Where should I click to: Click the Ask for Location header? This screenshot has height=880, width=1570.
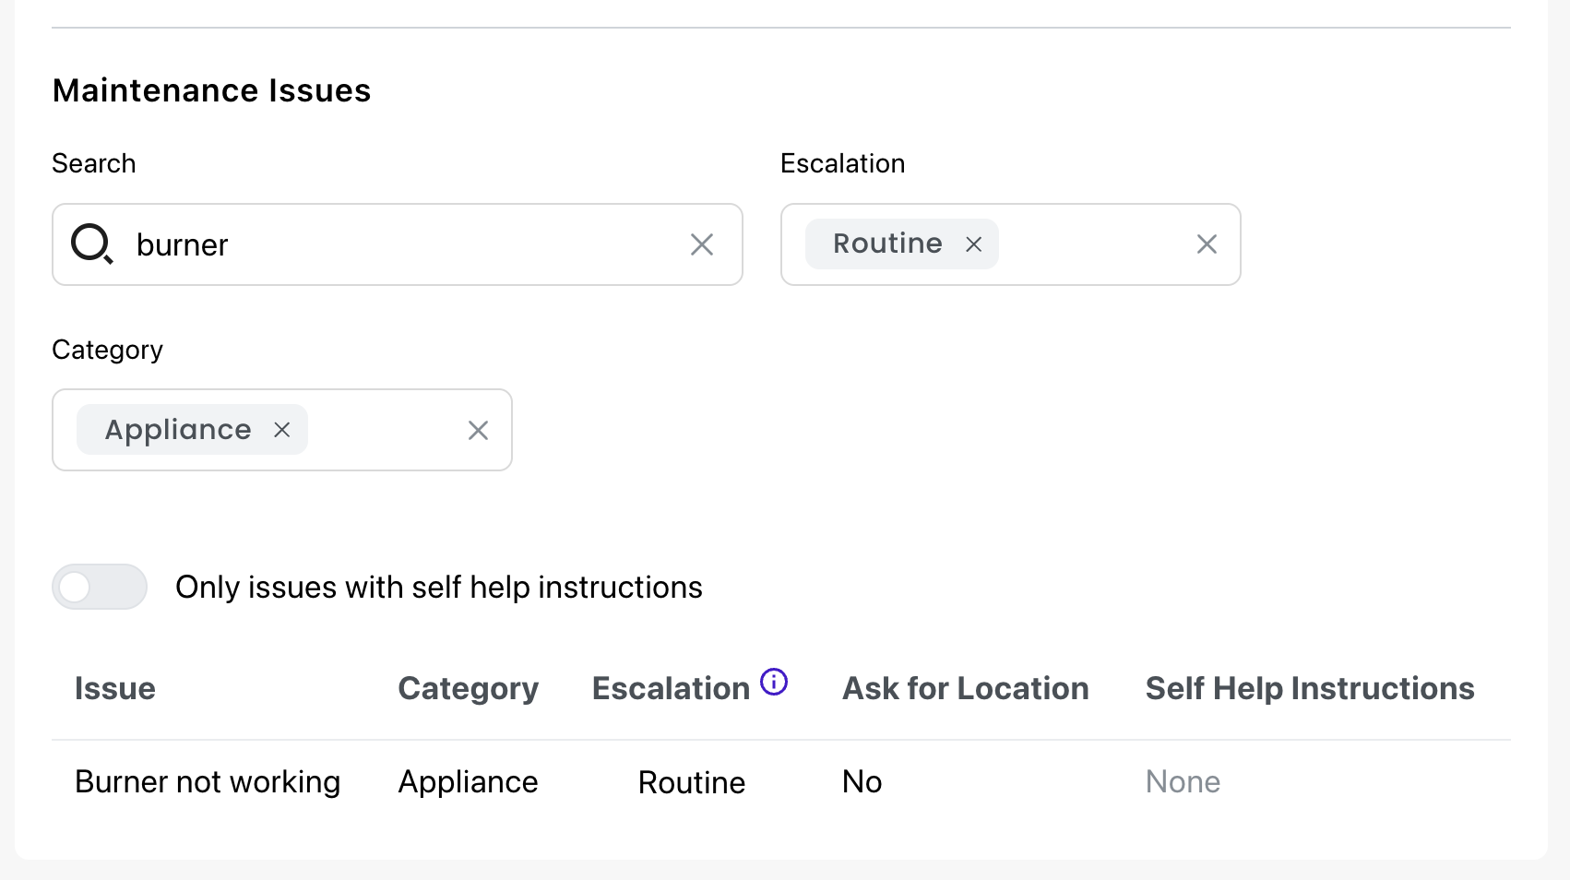[966, 689]
